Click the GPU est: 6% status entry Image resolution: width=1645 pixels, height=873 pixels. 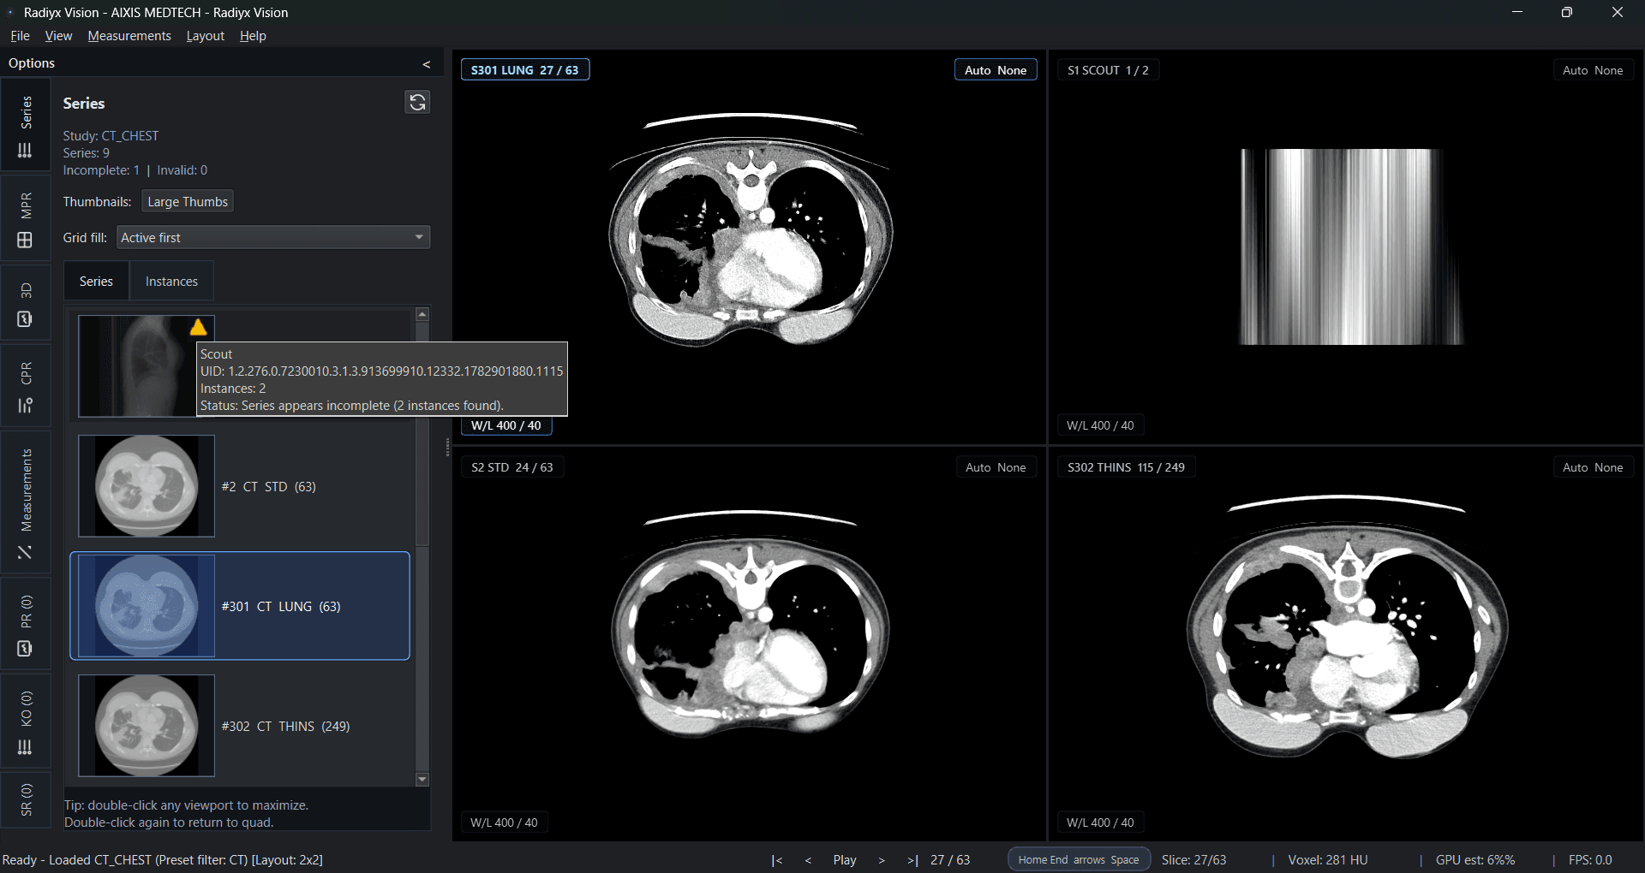1475,860
